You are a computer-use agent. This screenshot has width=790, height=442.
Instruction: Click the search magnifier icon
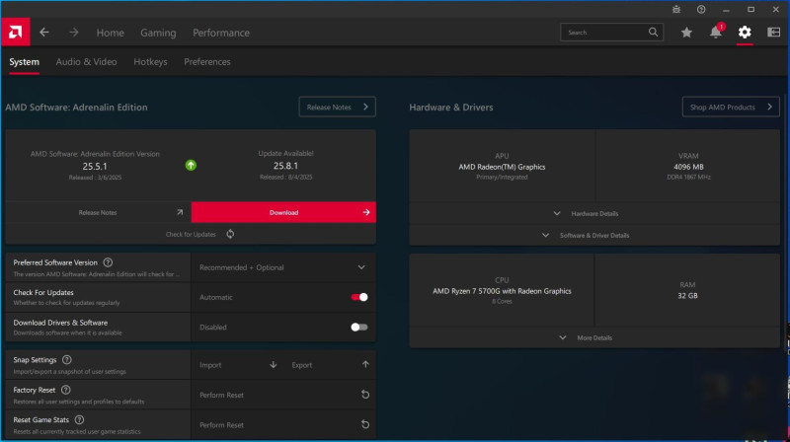653,33
